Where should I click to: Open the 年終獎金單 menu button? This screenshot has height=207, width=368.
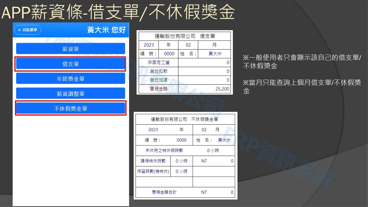(70, 79)
